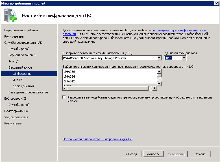Click the server role wizard icon in header
Viewport: 220px width, 162px height.
coord(10,15)
